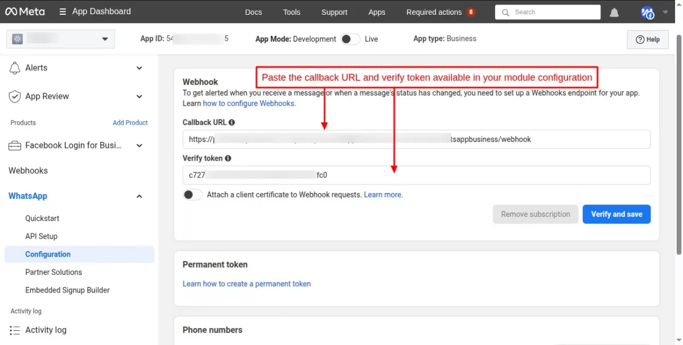The image size is (683, 345).
Task: Open the App Dashboard hamburger menu
Action: click(63, 11)
